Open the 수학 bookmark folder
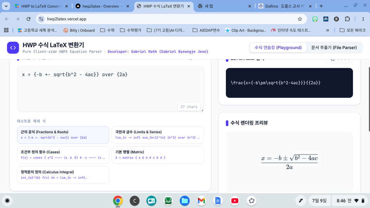This screenshot has width=370, height=208. (x=108, y=30)
